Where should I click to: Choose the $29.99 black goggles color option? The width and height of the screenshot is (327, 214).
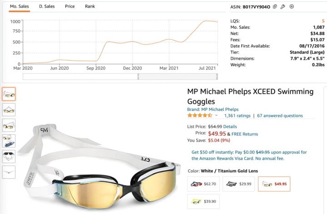[239, 183]
